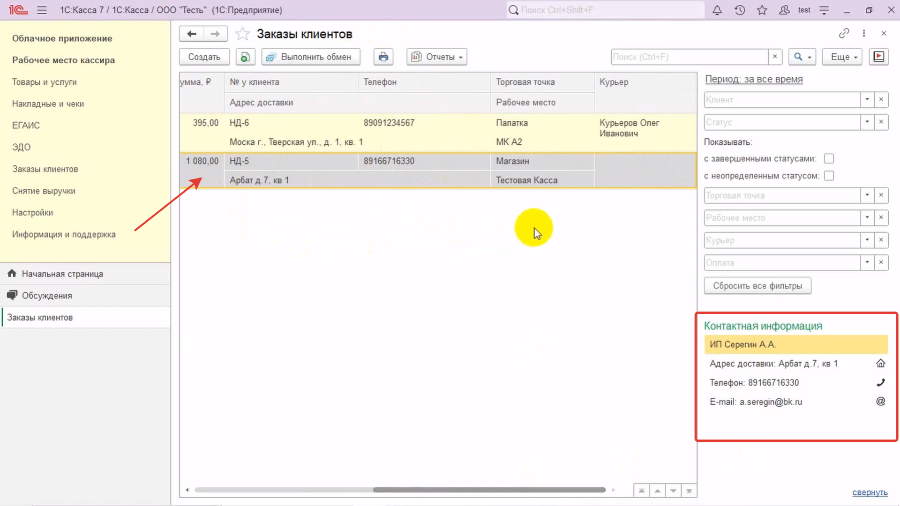
Task: Click the user profile icon next to test
Action: tap(784, 10)
